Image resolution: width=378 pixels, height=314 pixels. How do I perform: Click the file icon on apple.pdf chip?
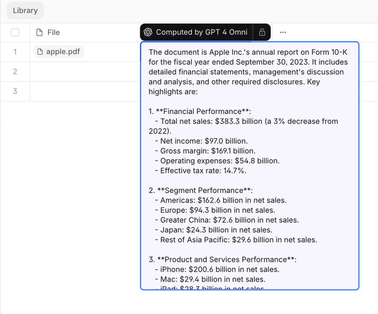point(40,52)
